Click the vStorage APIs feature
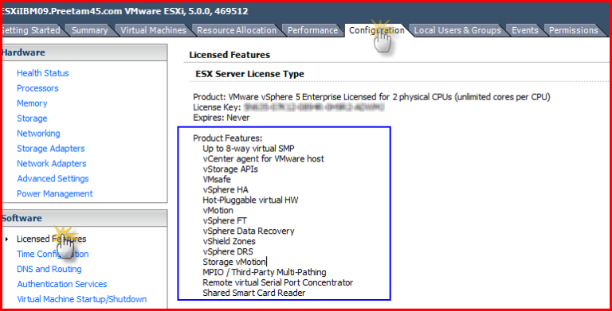Screen dimensions: 612x311 (x=230, y=169)
